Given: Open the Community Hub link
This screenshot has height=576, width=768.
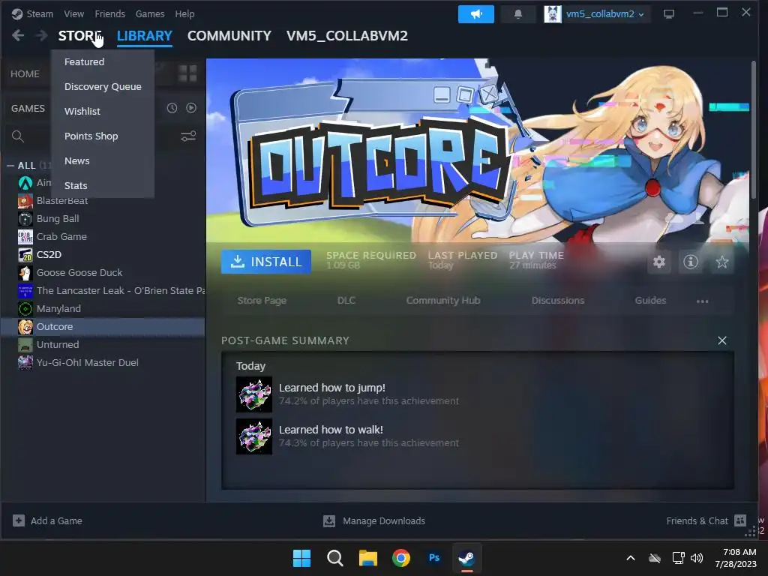Looking at the screenshot, I should tap(442, 300).
